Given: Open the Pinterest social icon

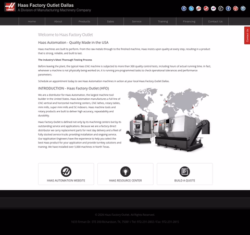Looking at the screenshot, I should point(235,8).
